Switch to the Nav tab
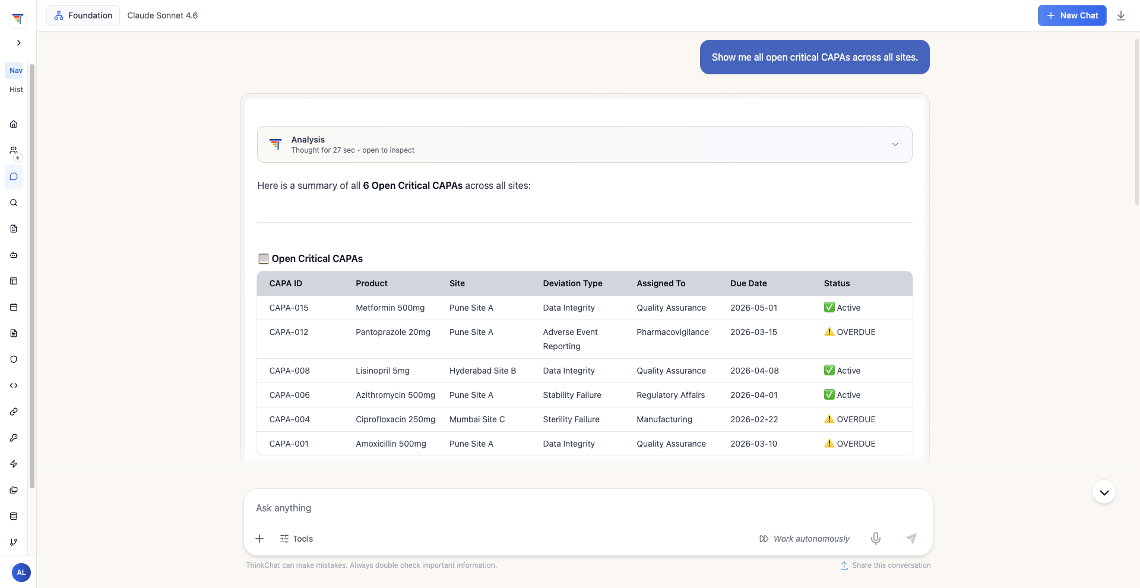1140x588 pixels. 15,71
